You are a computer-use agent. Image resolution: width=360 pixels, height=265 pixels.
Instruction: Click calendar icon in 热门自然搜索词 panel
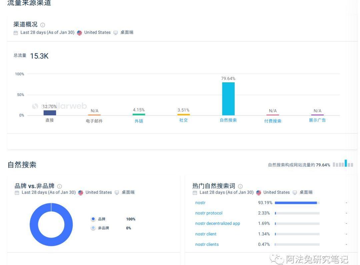pos(195,193)
